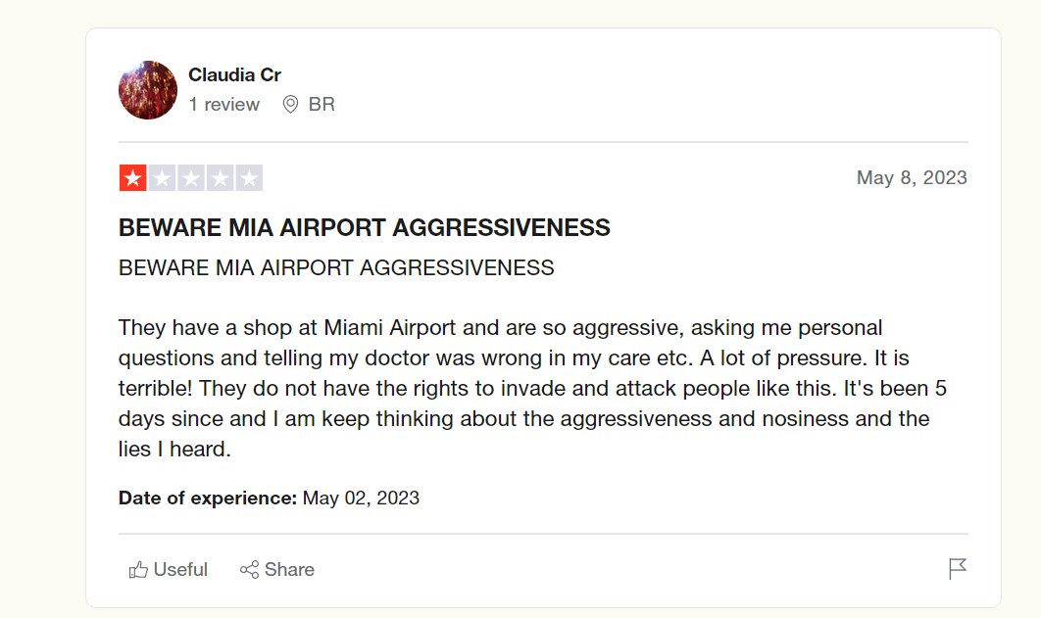The image size is (1041, 618).
Task: Click the BR country label
Action: (x=322, y=105)
